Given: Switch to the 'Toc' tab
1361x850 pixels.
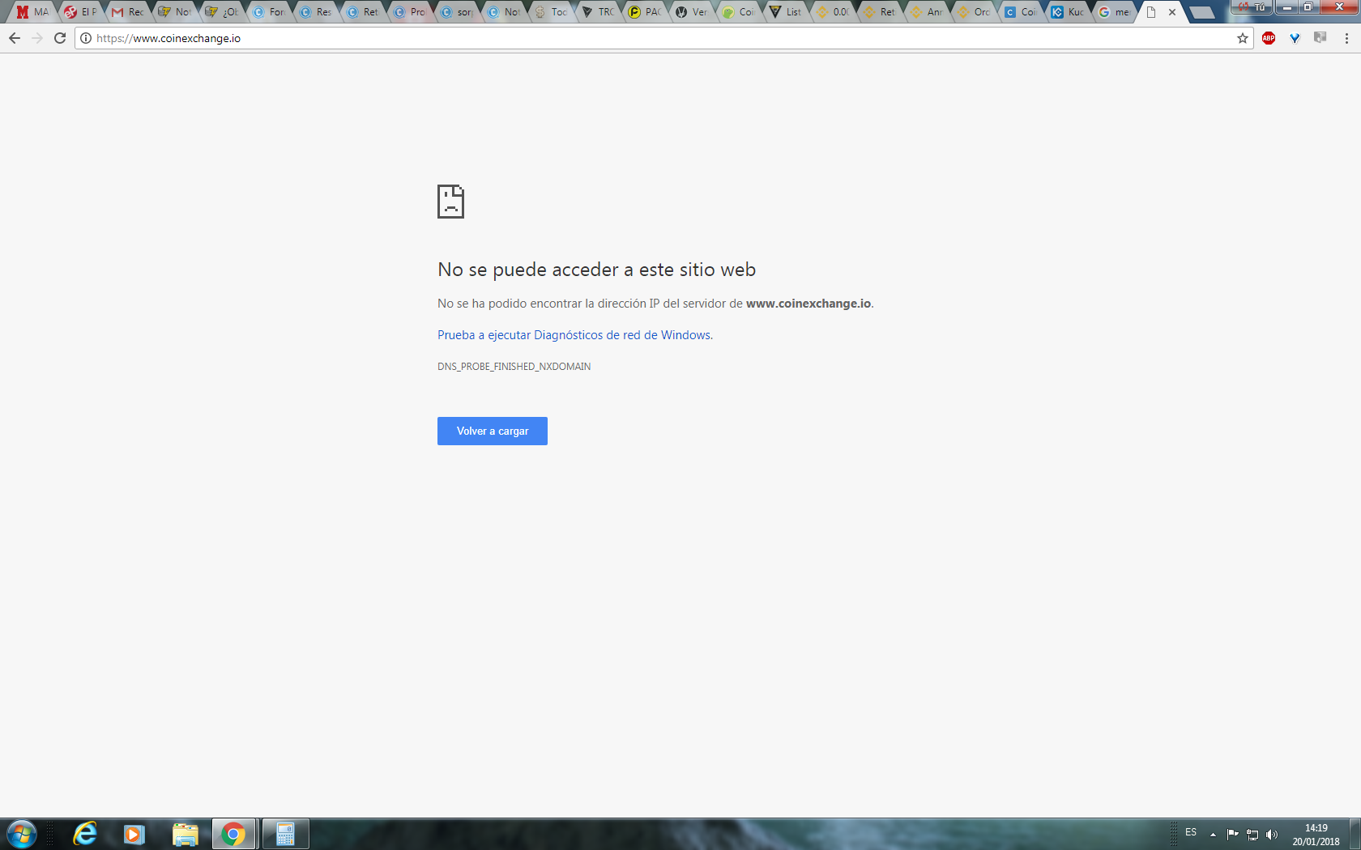Looking at the screenshot, I should [x=550, y=12].
